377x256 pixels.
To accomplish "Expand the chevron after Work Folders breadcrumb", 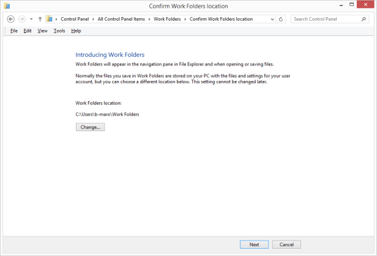I will 185,19.
